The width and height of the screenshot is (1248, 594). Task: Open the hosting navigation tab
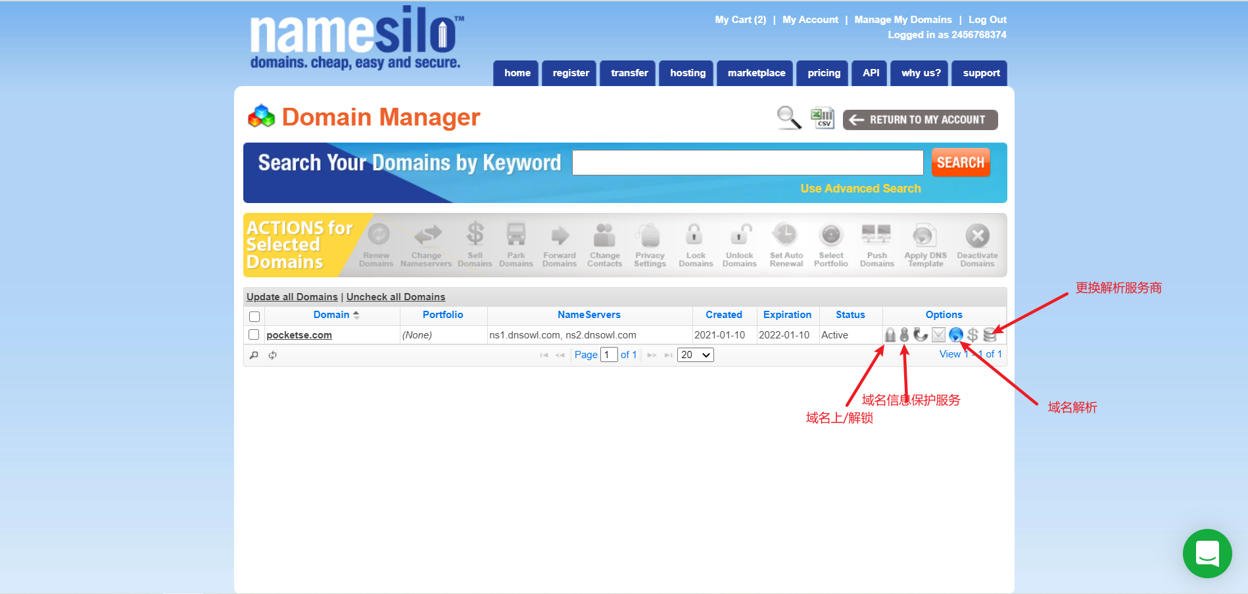pyautogui.click(x=687, y=73)
